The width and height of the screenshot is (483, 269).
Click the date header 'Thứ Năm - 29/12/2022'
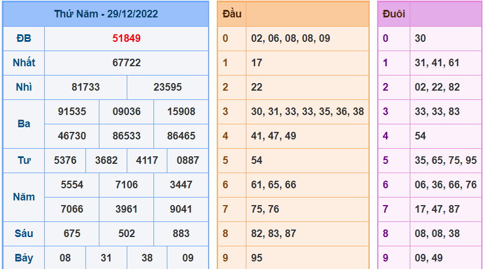106,14
